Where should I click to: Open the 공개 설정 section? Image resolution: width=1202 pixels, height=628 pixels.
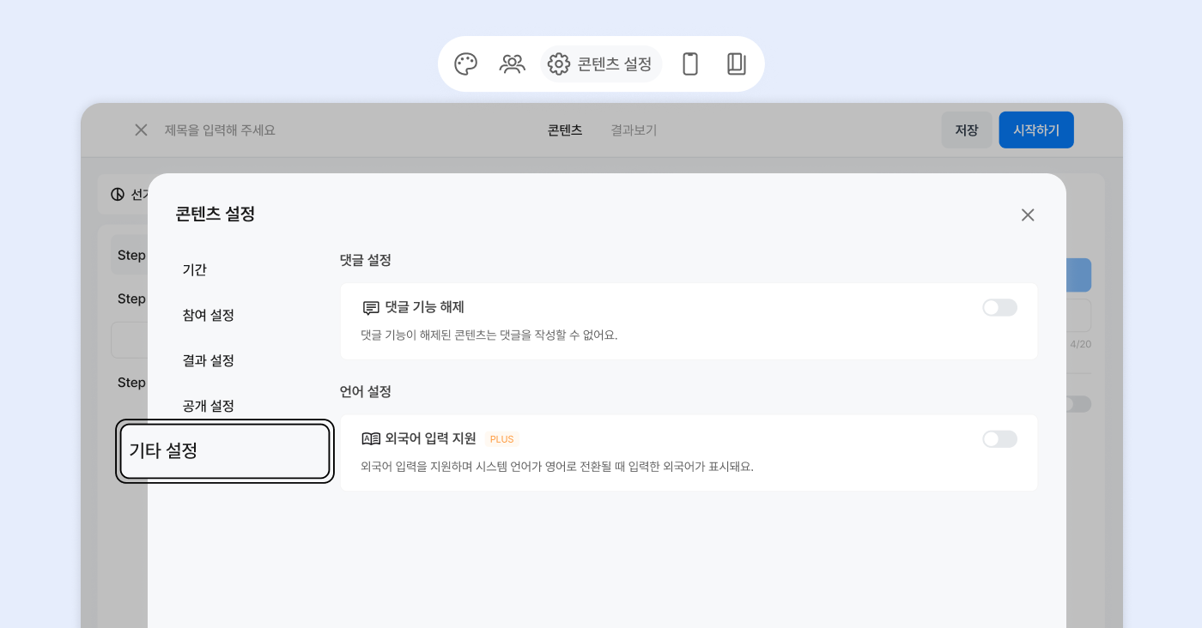click(209, 406)
